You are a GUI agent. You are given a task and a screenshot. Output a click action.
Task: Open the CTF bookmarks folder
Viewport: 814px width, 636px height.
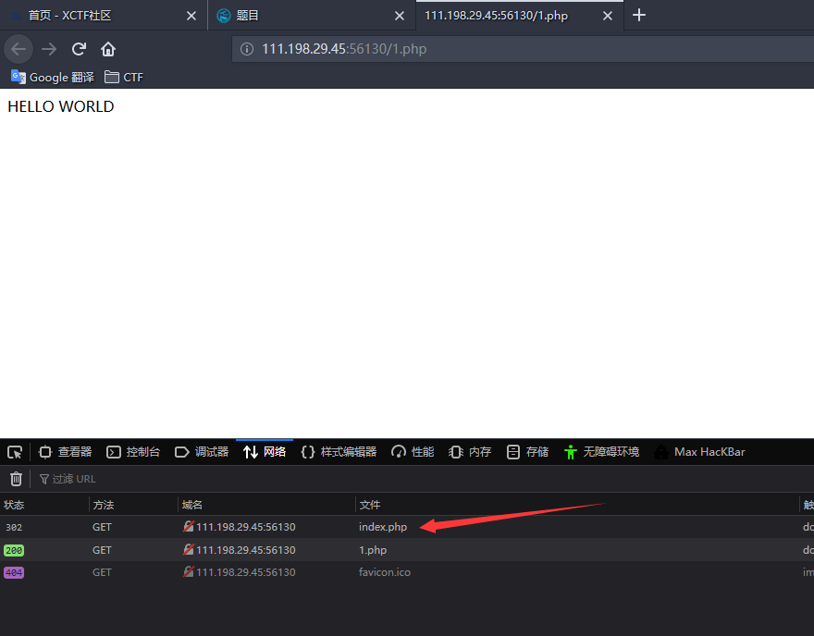123,77
